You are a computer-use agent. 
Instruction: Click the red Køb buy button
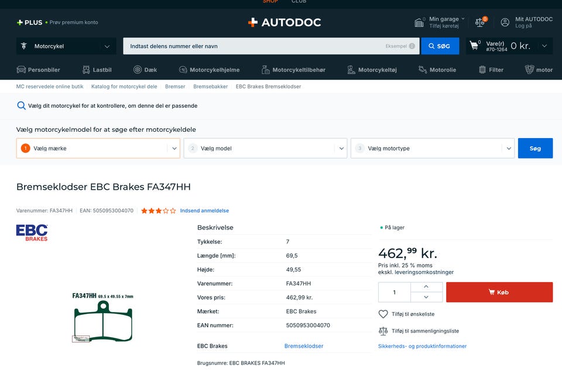(x=499, y=292)
